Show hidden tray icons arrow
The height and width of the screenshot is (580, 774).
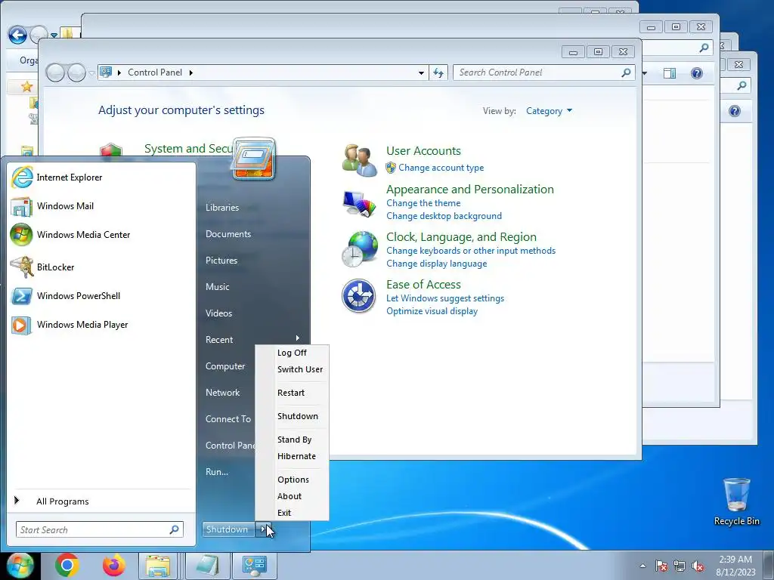point(642,566)
